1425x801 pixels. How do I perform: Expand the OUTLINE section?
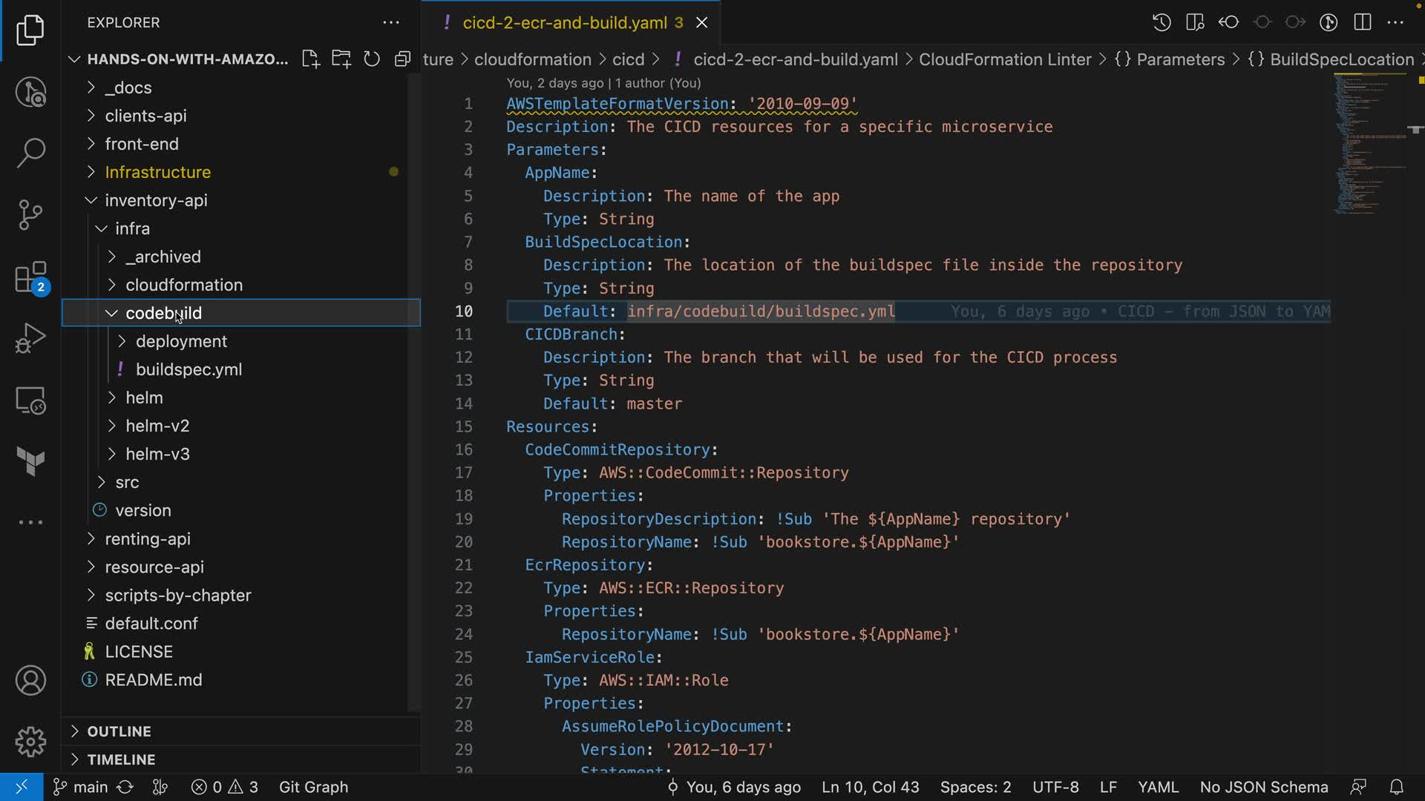(x=119, y=731)
